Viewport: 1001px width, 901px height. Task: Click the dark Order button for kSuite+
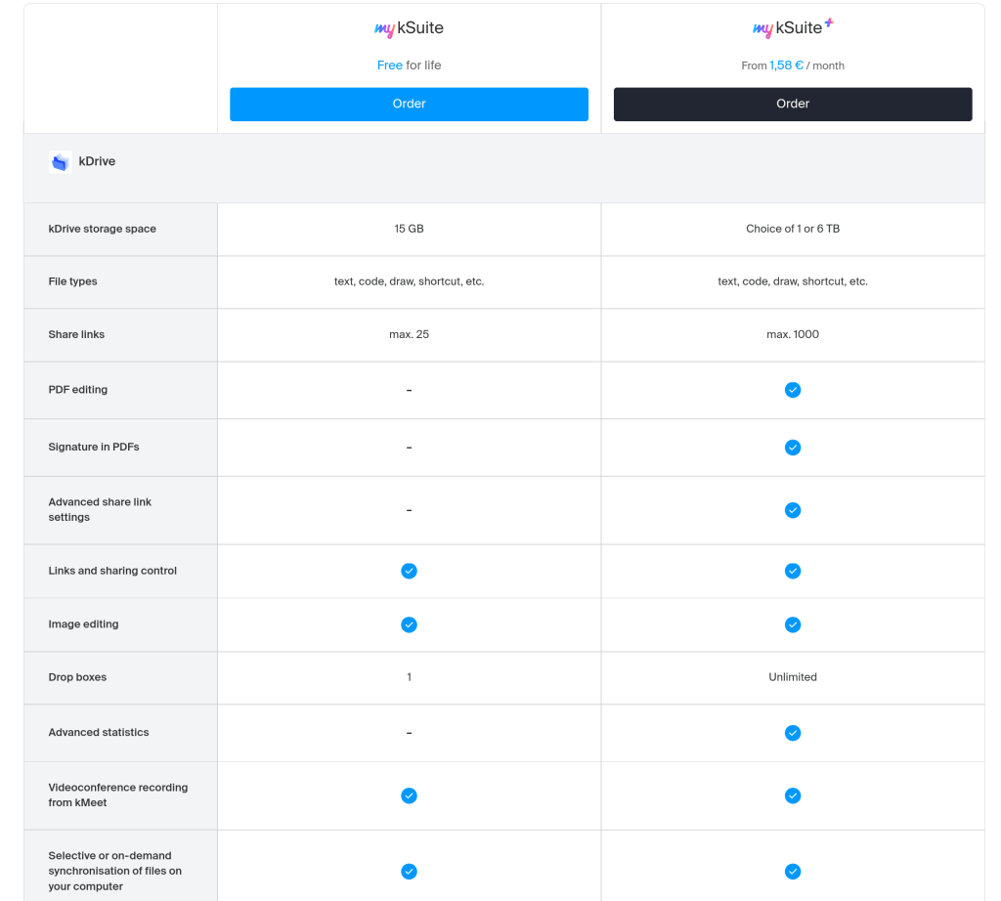(x=792, y=104)
